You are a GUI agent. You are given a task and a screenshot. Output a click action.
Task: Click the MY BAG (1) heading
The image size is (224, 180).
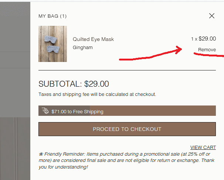coord(52,16)
